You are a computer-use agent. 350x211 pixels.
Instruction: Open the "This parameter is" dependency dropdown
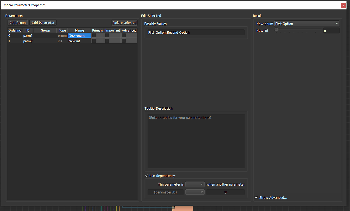tap(195, 184)
